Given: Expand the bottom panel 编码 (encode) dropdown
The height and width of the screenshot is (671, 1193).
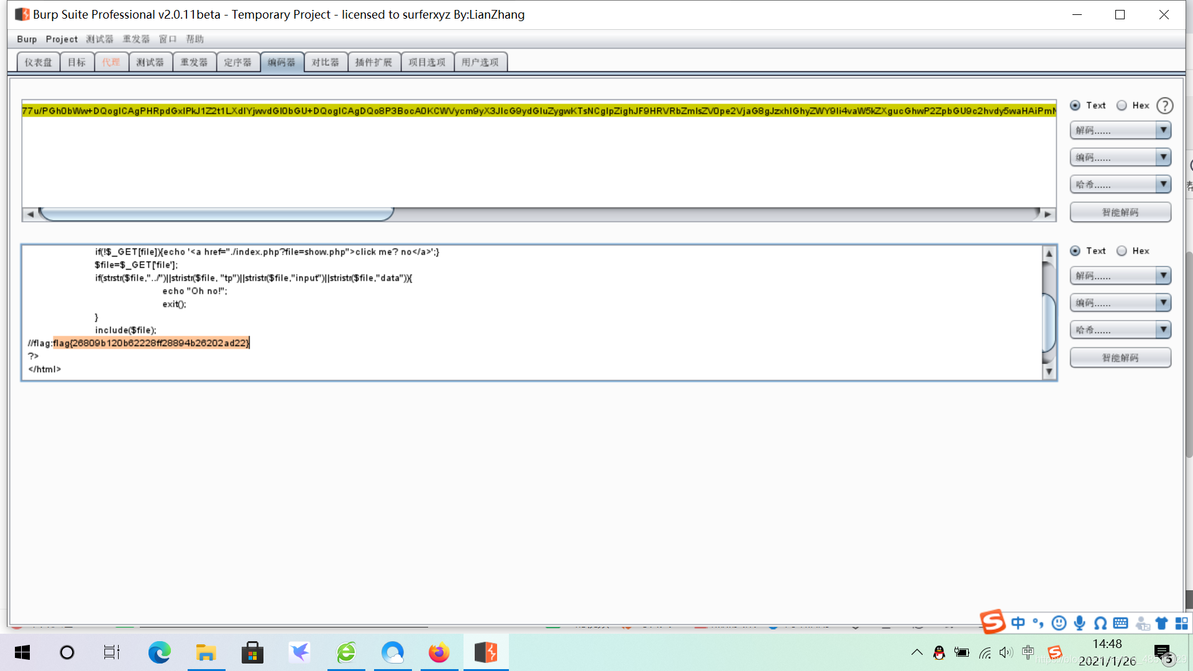Looking at the screenshot, I should point(1120,303).
